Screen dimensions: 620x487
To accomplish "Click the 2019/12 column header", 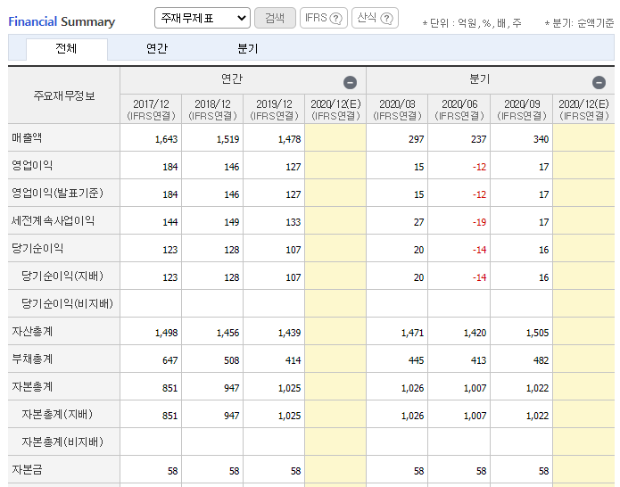I will coord(274,109).
